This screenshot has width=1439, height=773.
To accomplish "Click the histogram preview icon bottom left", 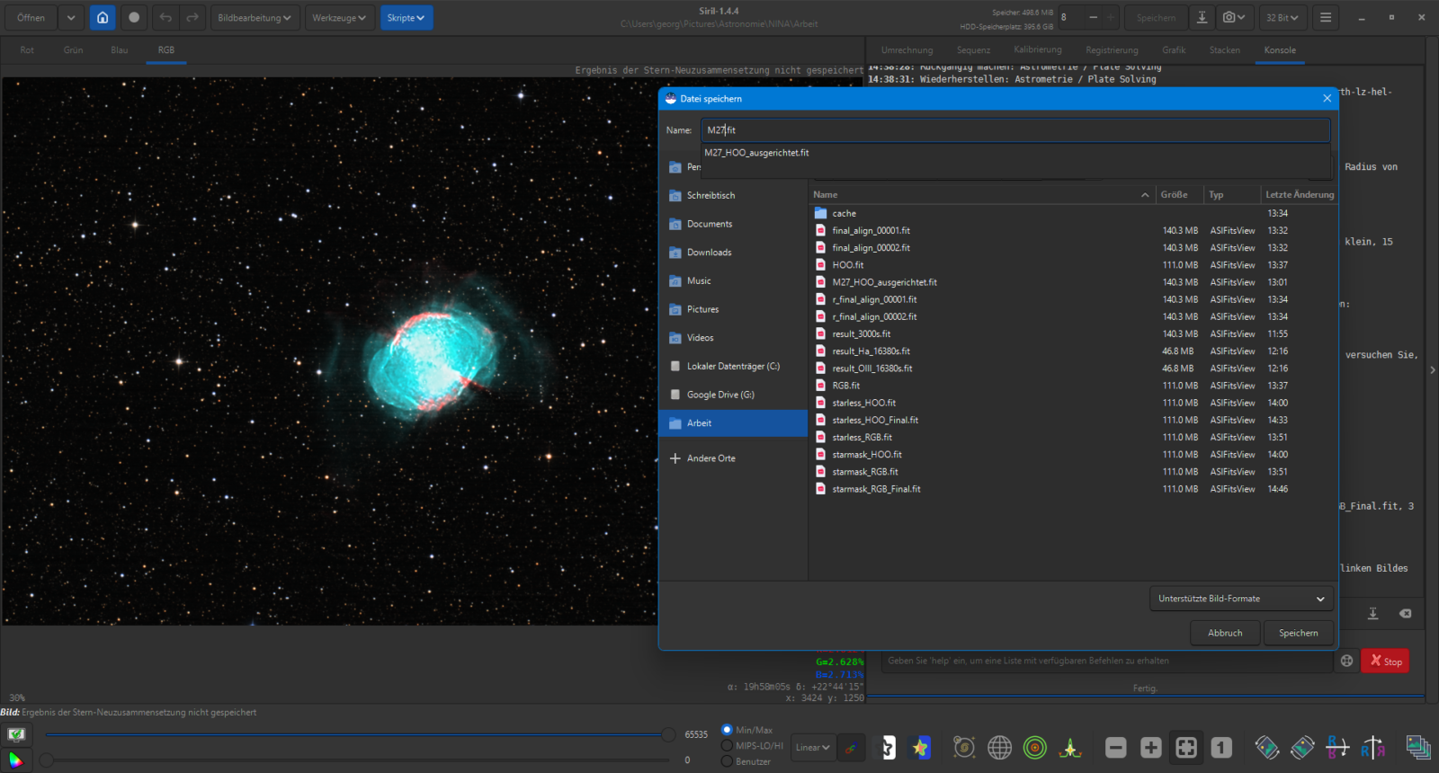I will 16,734.
